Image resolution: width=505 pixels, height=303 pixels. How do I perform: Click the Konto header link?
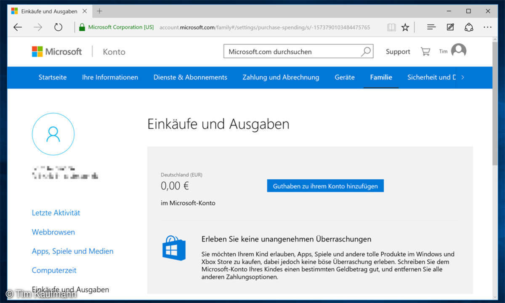click(114, 52)
